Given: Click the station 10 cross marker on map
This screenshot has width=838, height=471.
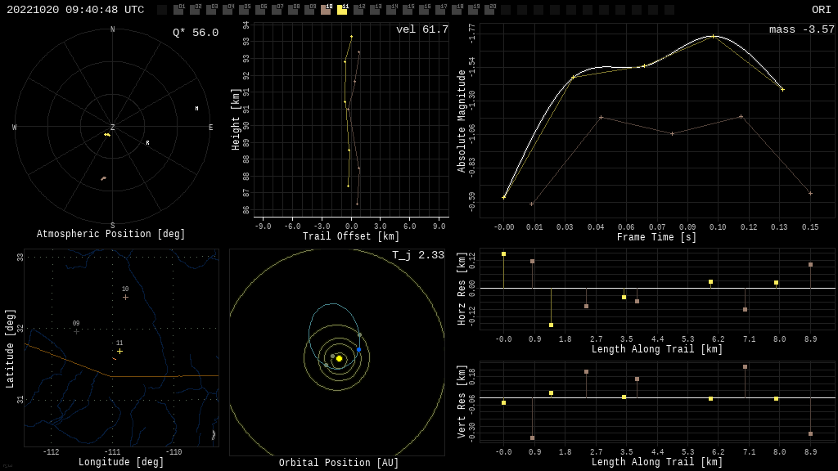Looking at the screenshot, I should (x=125, y=297).
